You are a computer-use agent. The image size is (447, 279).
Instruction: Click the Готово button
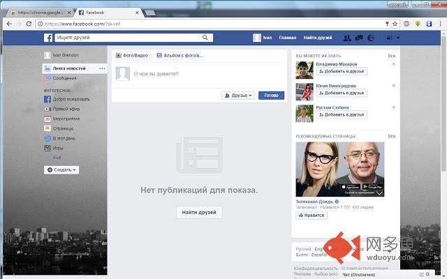coord(271,96)
